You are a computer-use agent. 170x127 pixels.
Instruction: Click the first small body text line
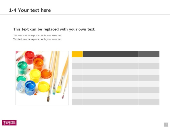pyautogui.click(x=37, y=36)
